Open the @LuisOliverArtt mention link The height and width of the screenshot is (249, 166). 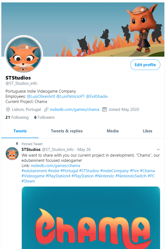[41, 96]
